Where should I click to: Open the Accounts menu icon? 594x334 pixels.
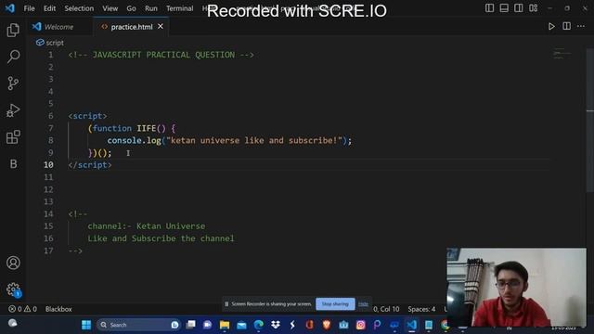point(13,263)
